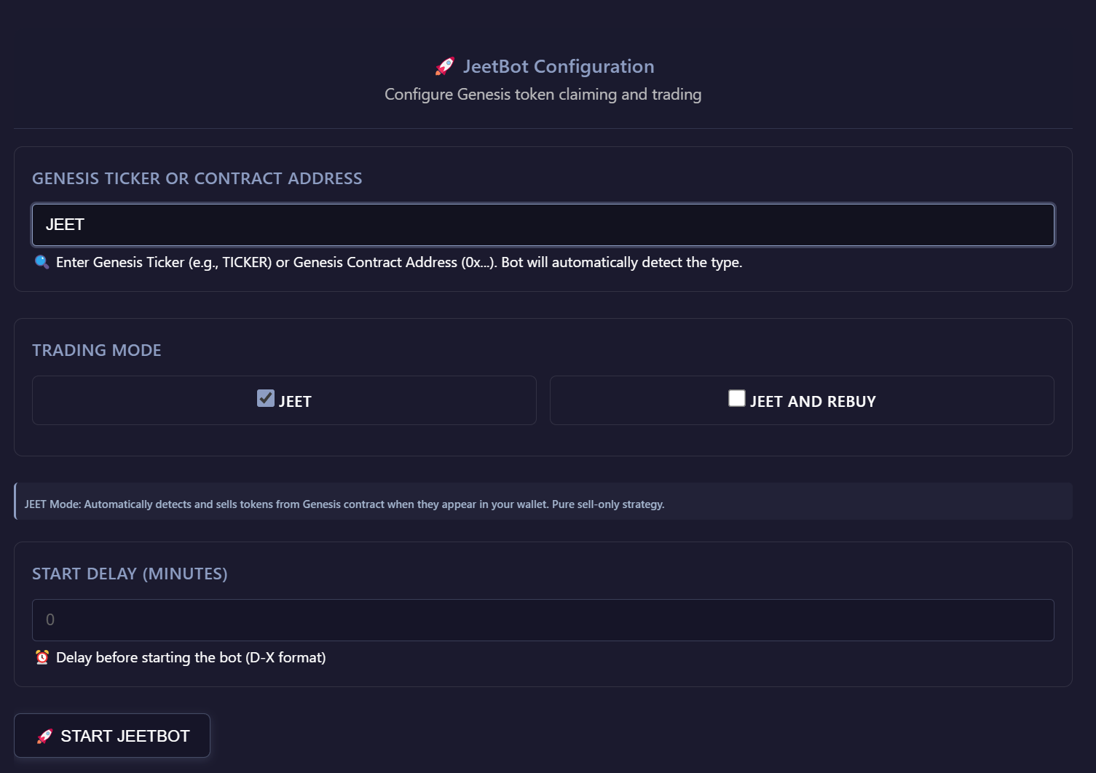Click the 'Delay before starting the bot' hint
Screen dimensions: 1096x773
click(191, 657)
